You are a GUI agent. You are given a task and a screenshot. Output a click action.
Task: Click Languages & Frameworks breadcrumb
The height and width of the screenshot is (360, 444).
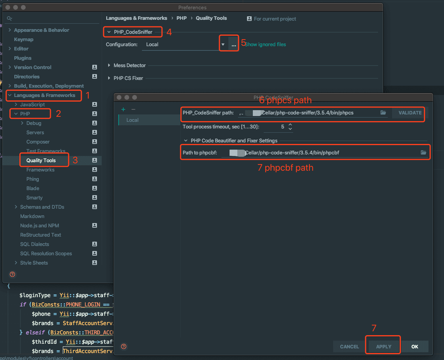point(136,18)
